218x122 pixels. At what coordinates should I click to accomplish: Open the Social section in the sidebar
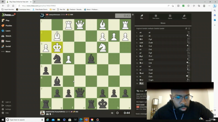point(6,46)
